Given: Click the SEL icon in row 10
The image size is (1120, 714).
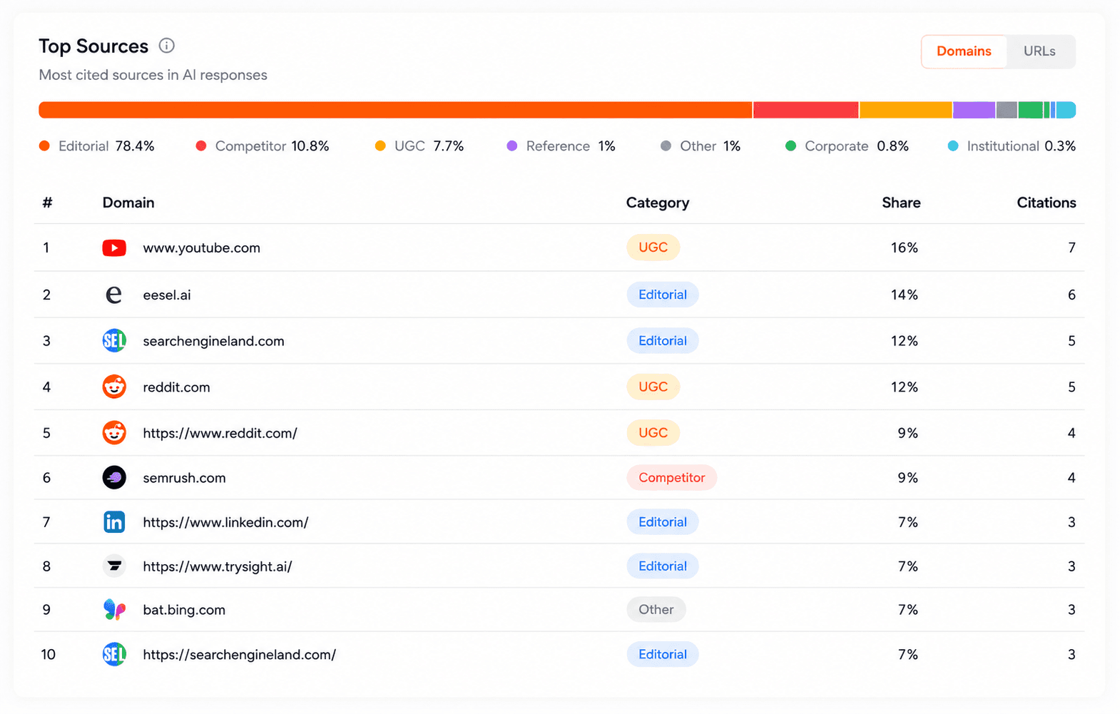Looking at the screenshot, I should (114, 654).
